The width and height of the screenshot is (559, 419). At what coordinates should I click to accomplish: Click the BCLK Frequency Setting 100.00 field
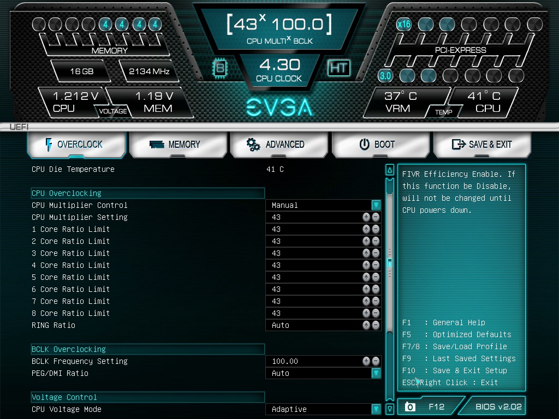tap(323, 361)
